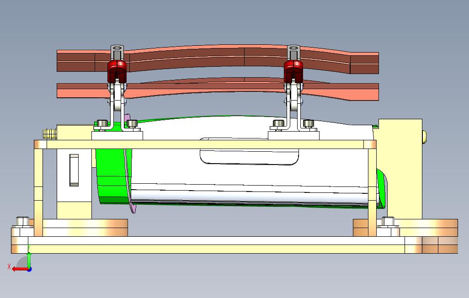Click the blue origin ball of triad

pyautogui.click(x=29, y=269)
